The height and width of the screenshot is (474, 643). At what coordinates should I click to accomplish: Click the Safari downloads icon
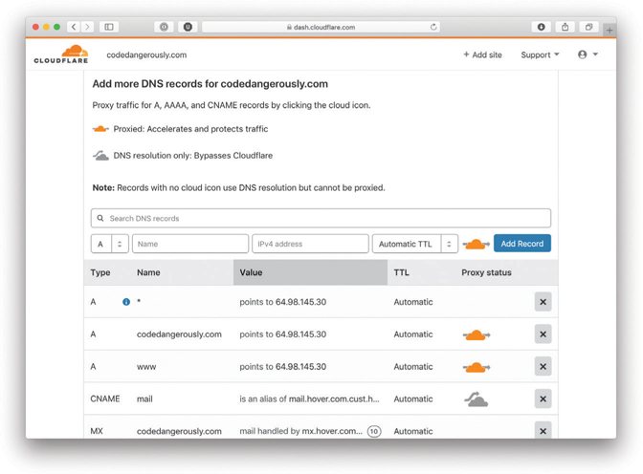[541, 27]
